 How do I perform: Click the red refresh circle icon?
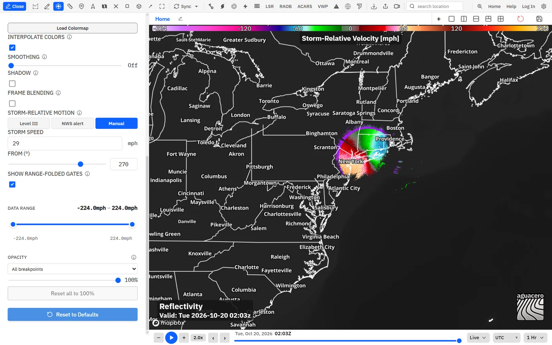(x=520, y=19)
